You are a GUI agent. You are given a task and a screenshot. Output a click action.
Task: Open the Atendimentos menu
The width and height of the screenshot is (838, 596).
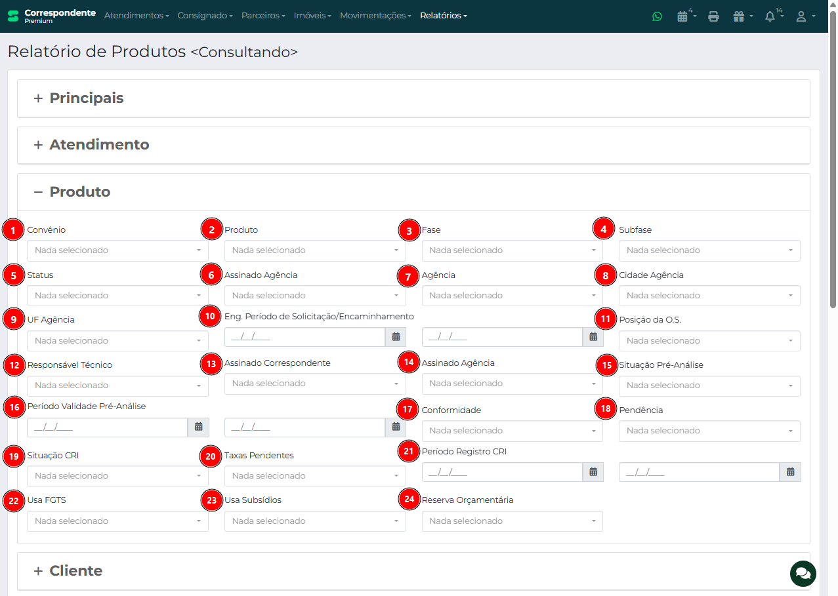click(136, 16)
